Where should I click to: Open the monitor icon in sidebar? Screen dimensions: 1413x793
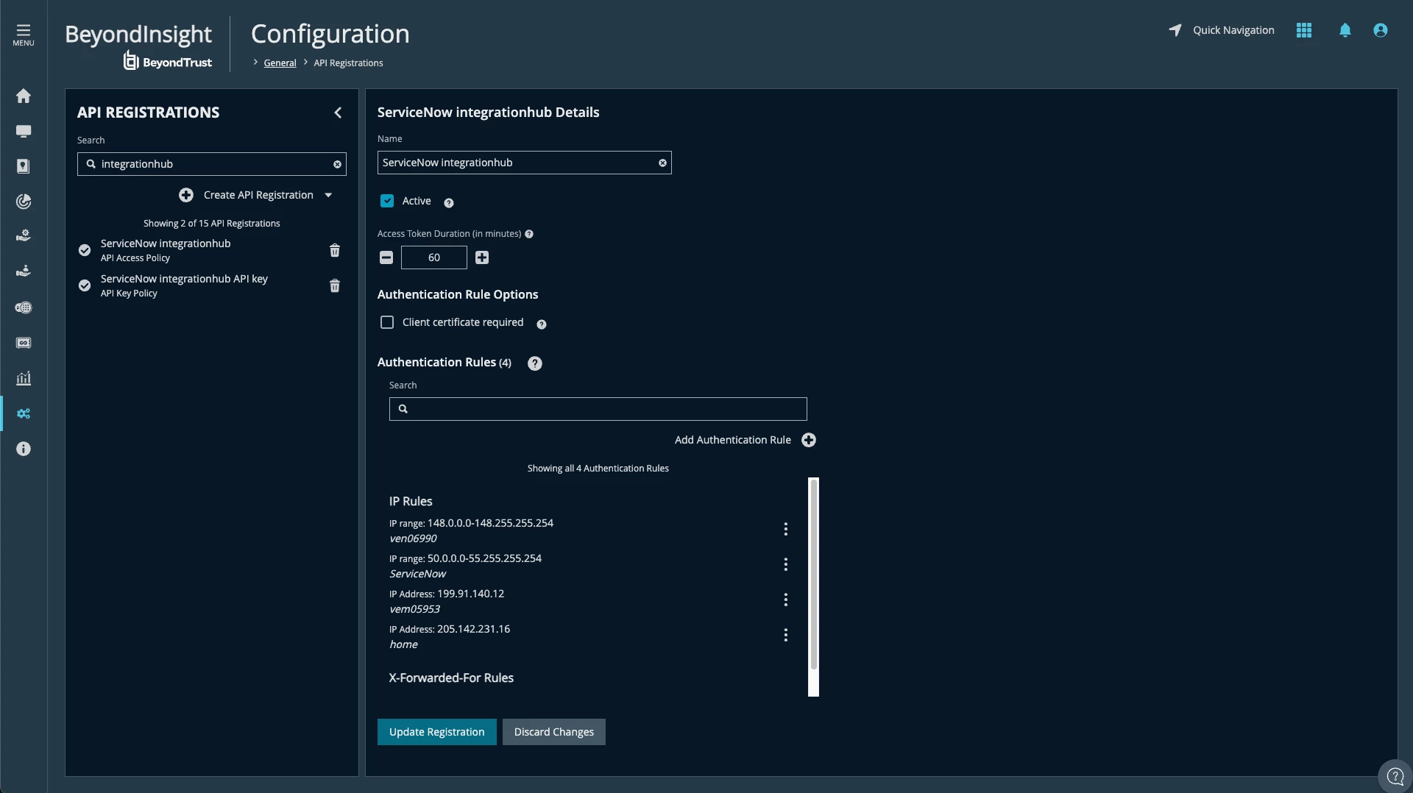(x=24, y=131)
